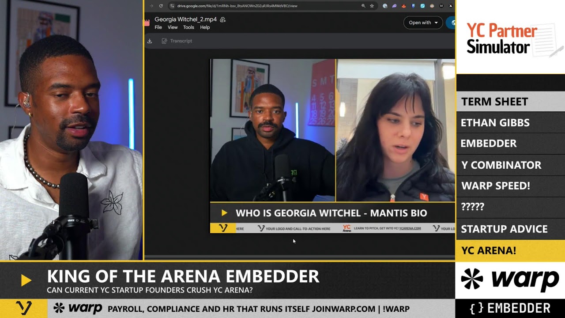Click the add-to-Drive icon beside file name
The width and height of the screenshot is (565, 318).
[223, 19]
